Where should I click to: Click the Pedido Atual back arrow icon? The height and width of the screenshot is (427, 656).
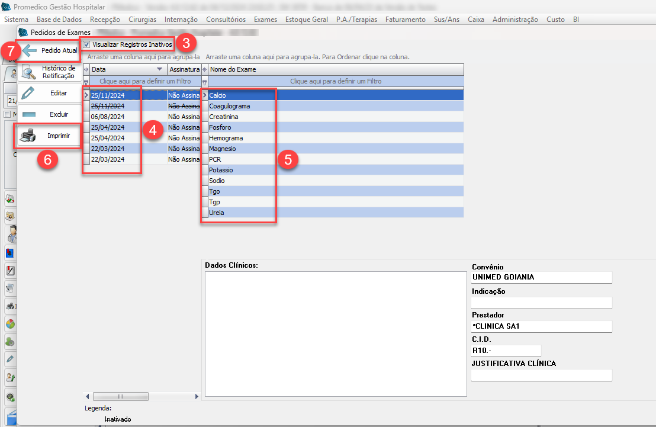pos(30,50)
